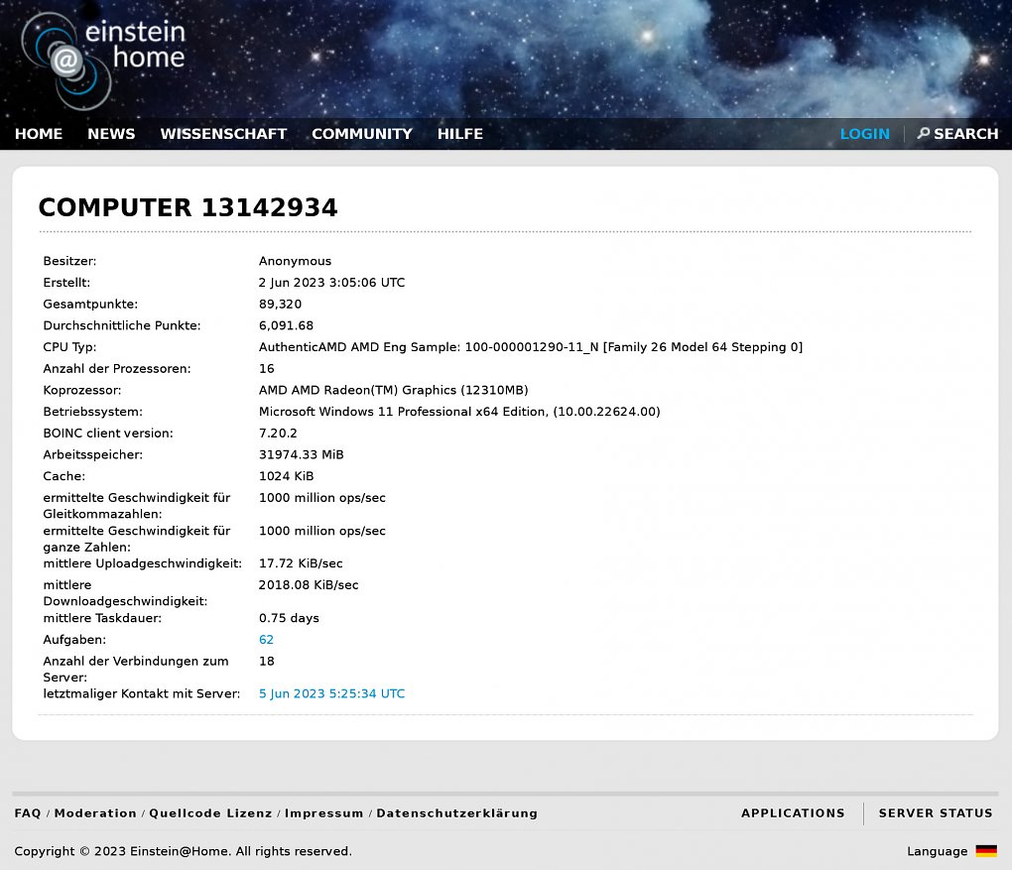This screenshot has width=1012, height=870.
Task: Click the SEARCH text label
Action: (x=965, y=134)
